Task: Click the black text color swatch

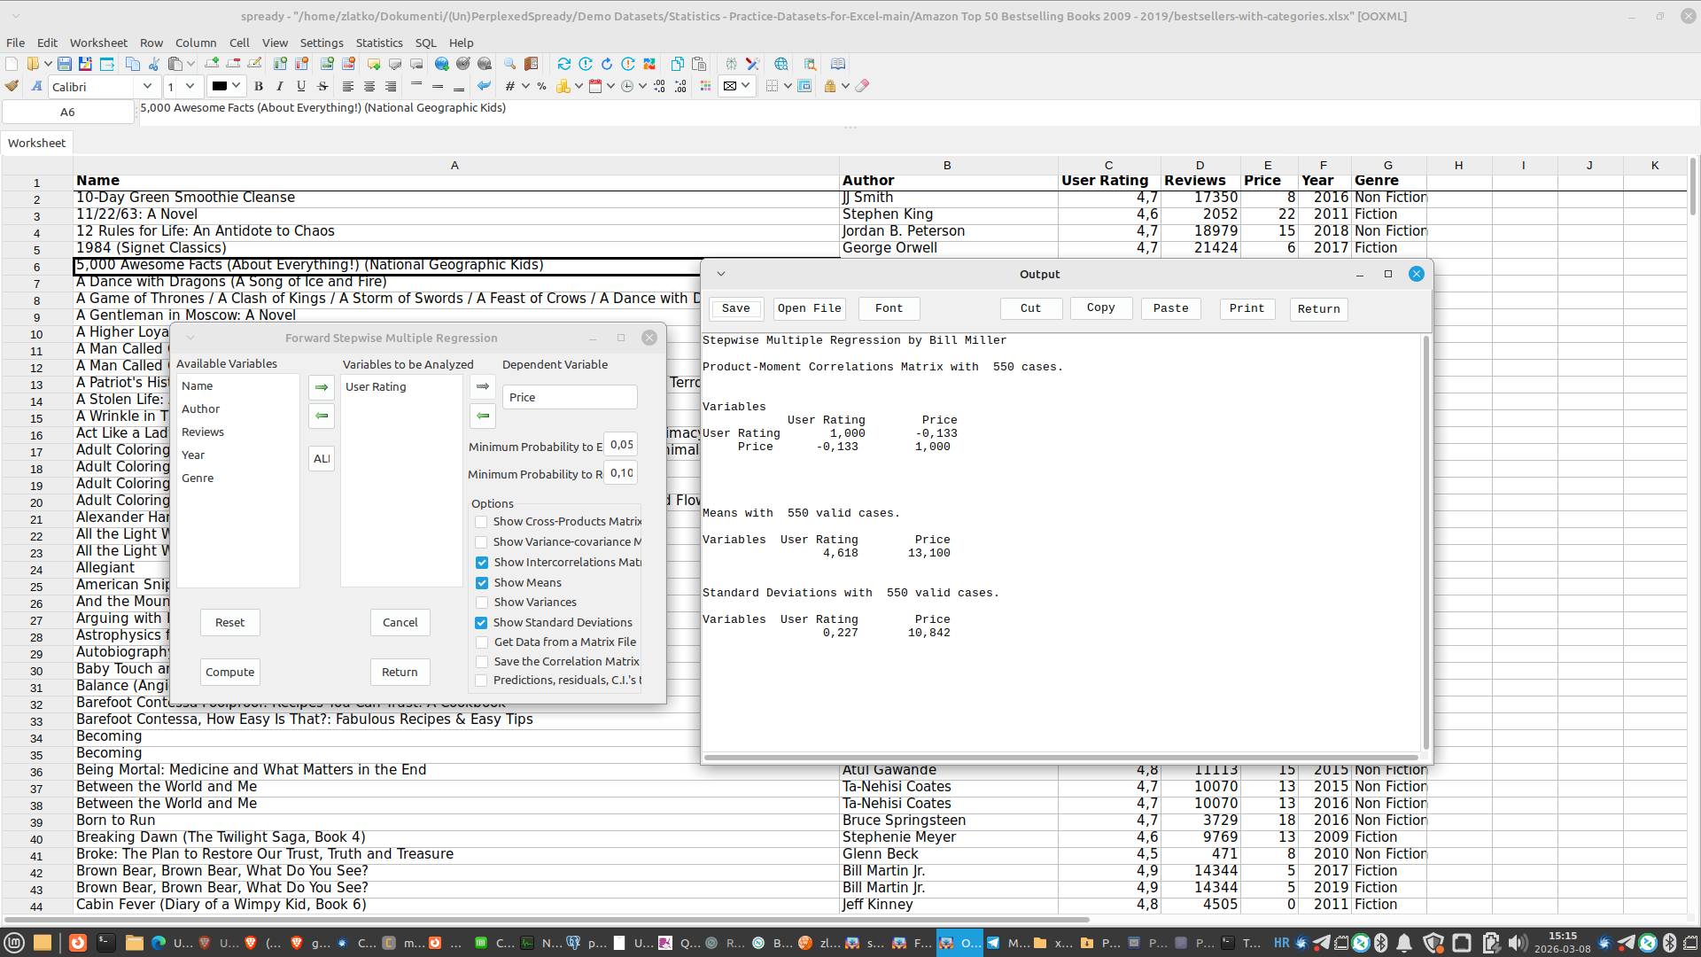Action: [x=219, y=86]
